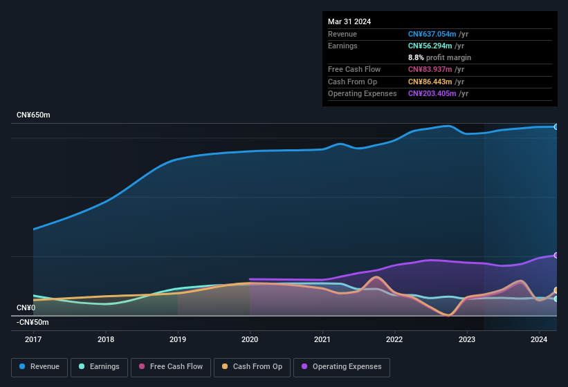Click the Mar 31 2024 tooltip header

349,21
